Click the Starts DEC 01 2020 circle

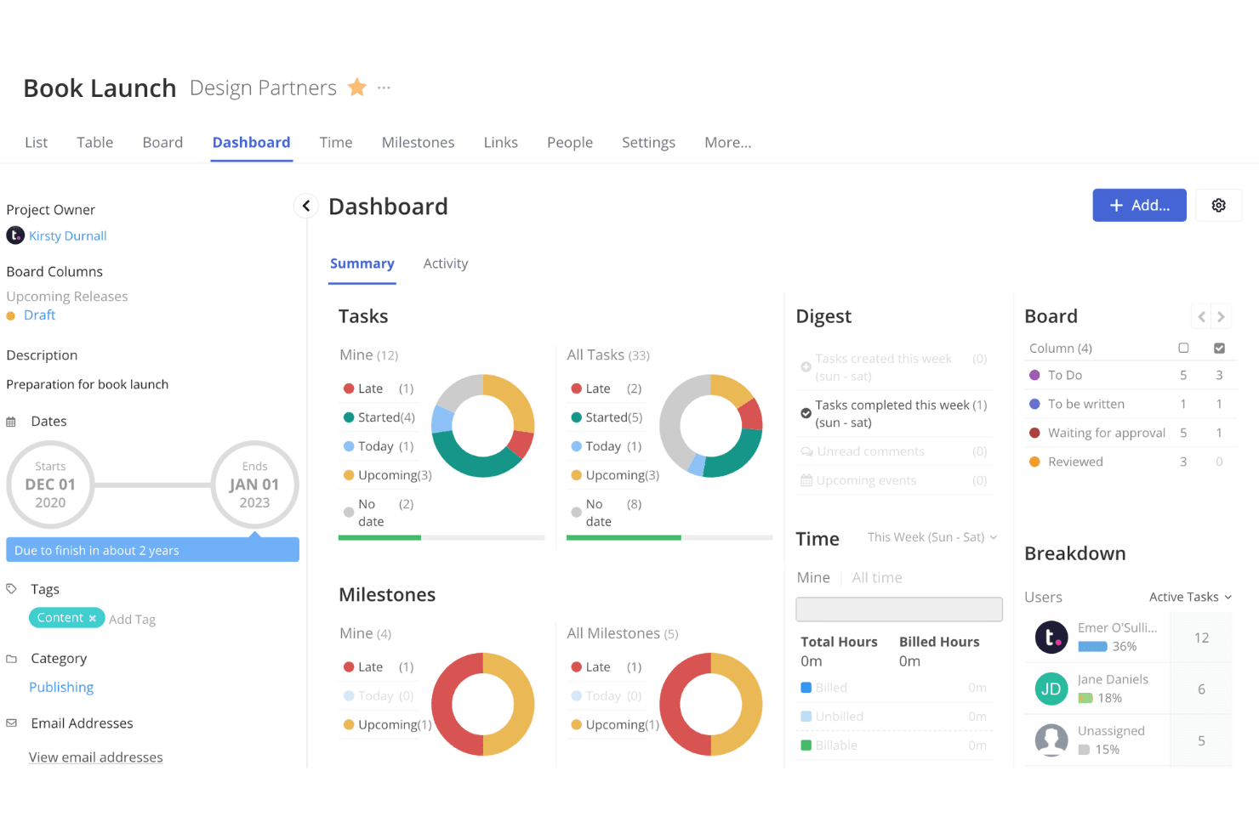pyautogui.click(x=50, y=485)
